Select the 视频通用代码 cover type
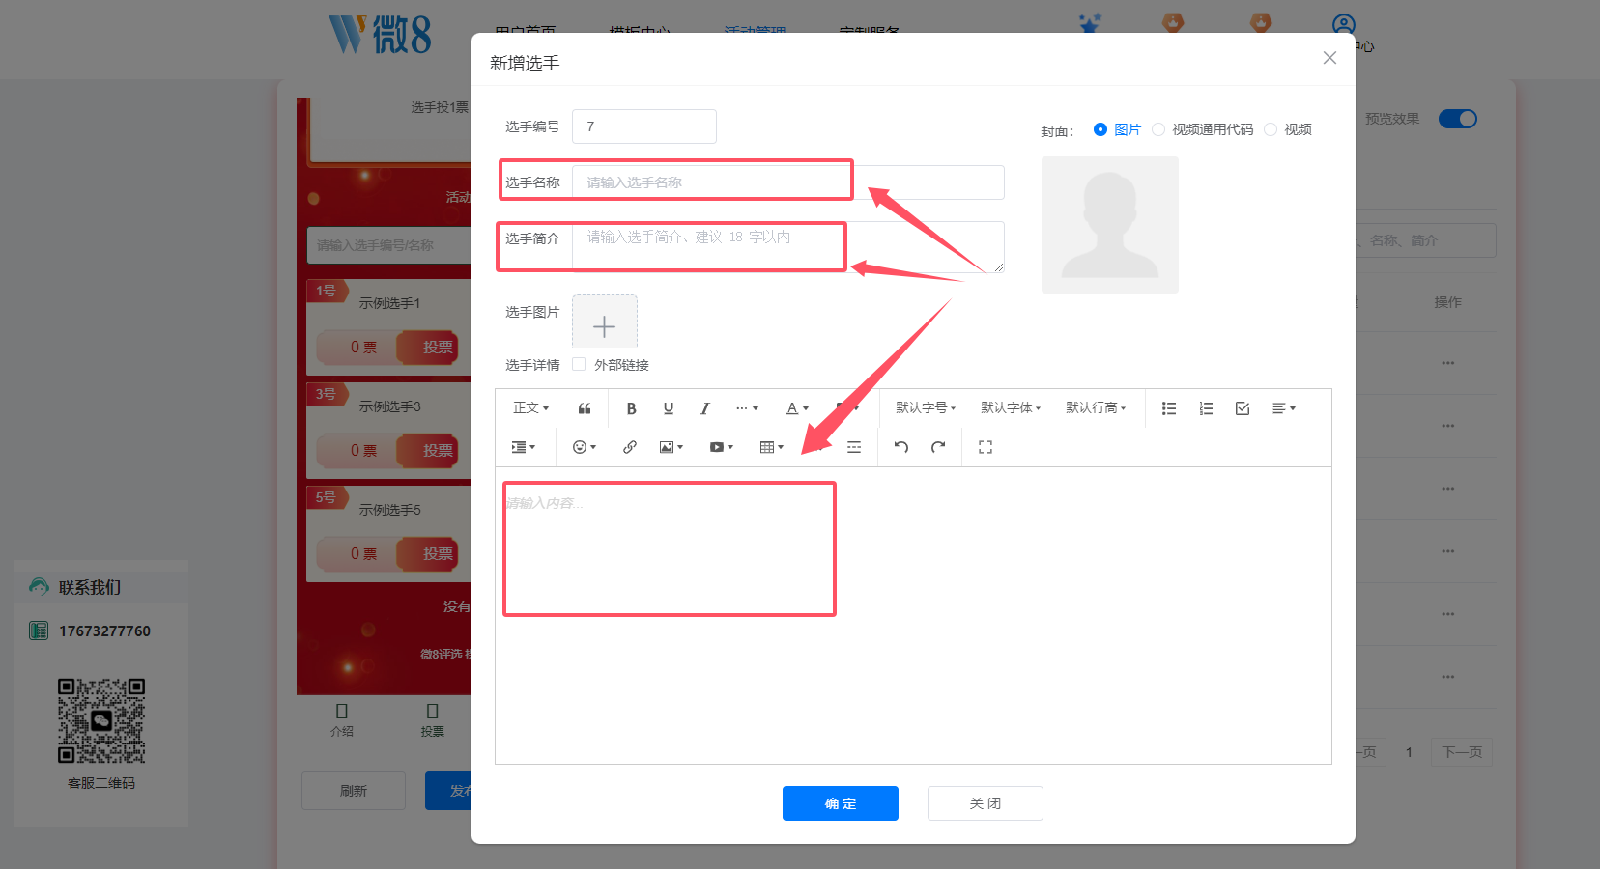This screenshot has height=869, width=1600. point(1203,129)
